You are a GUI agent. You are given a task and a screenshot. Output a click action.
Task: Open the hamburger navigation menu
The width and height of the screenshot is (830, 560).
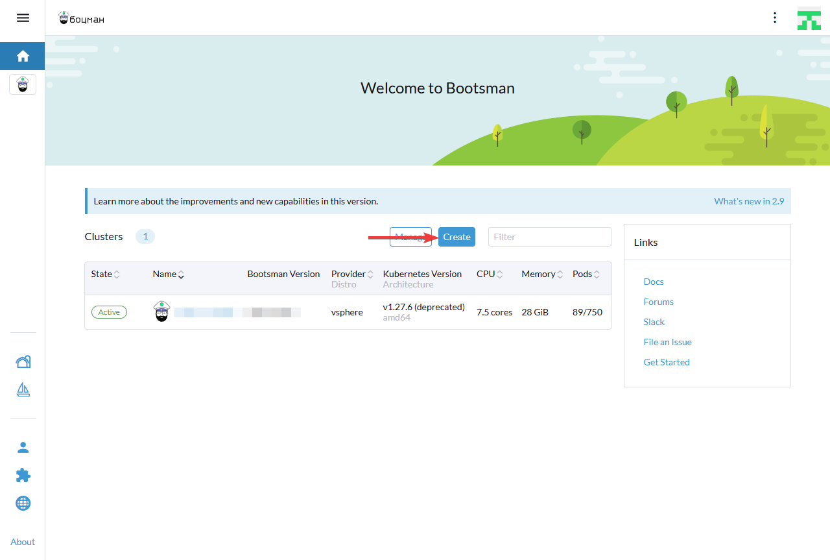click(x=23, y=18)
